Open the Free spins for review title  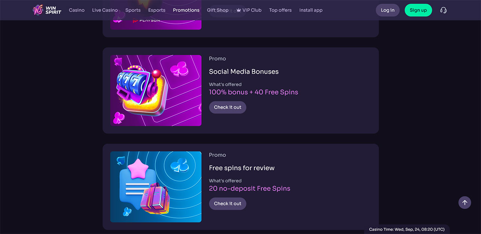pyautogui.click(x=242, y=168)
